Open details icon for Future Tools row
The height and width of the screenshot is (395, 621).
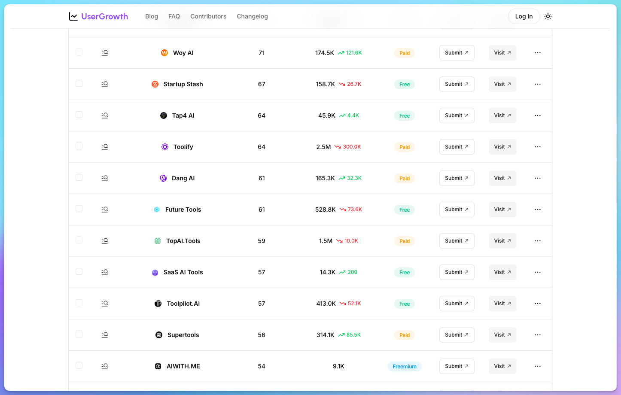point(105,210)
